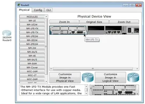
Task: Select the NM-1E2W module
Action: pos(32,25)
